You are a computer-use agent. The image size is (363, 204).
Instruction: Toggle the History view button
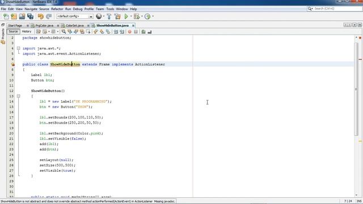click(27, 32)
